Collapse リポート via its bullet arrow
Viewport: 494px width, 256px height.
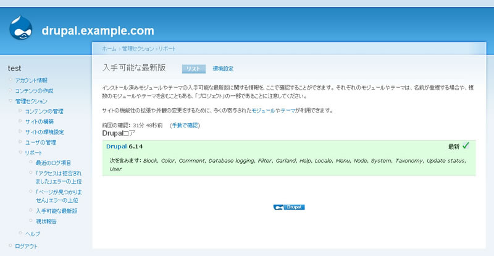click(x=20, y=152)
